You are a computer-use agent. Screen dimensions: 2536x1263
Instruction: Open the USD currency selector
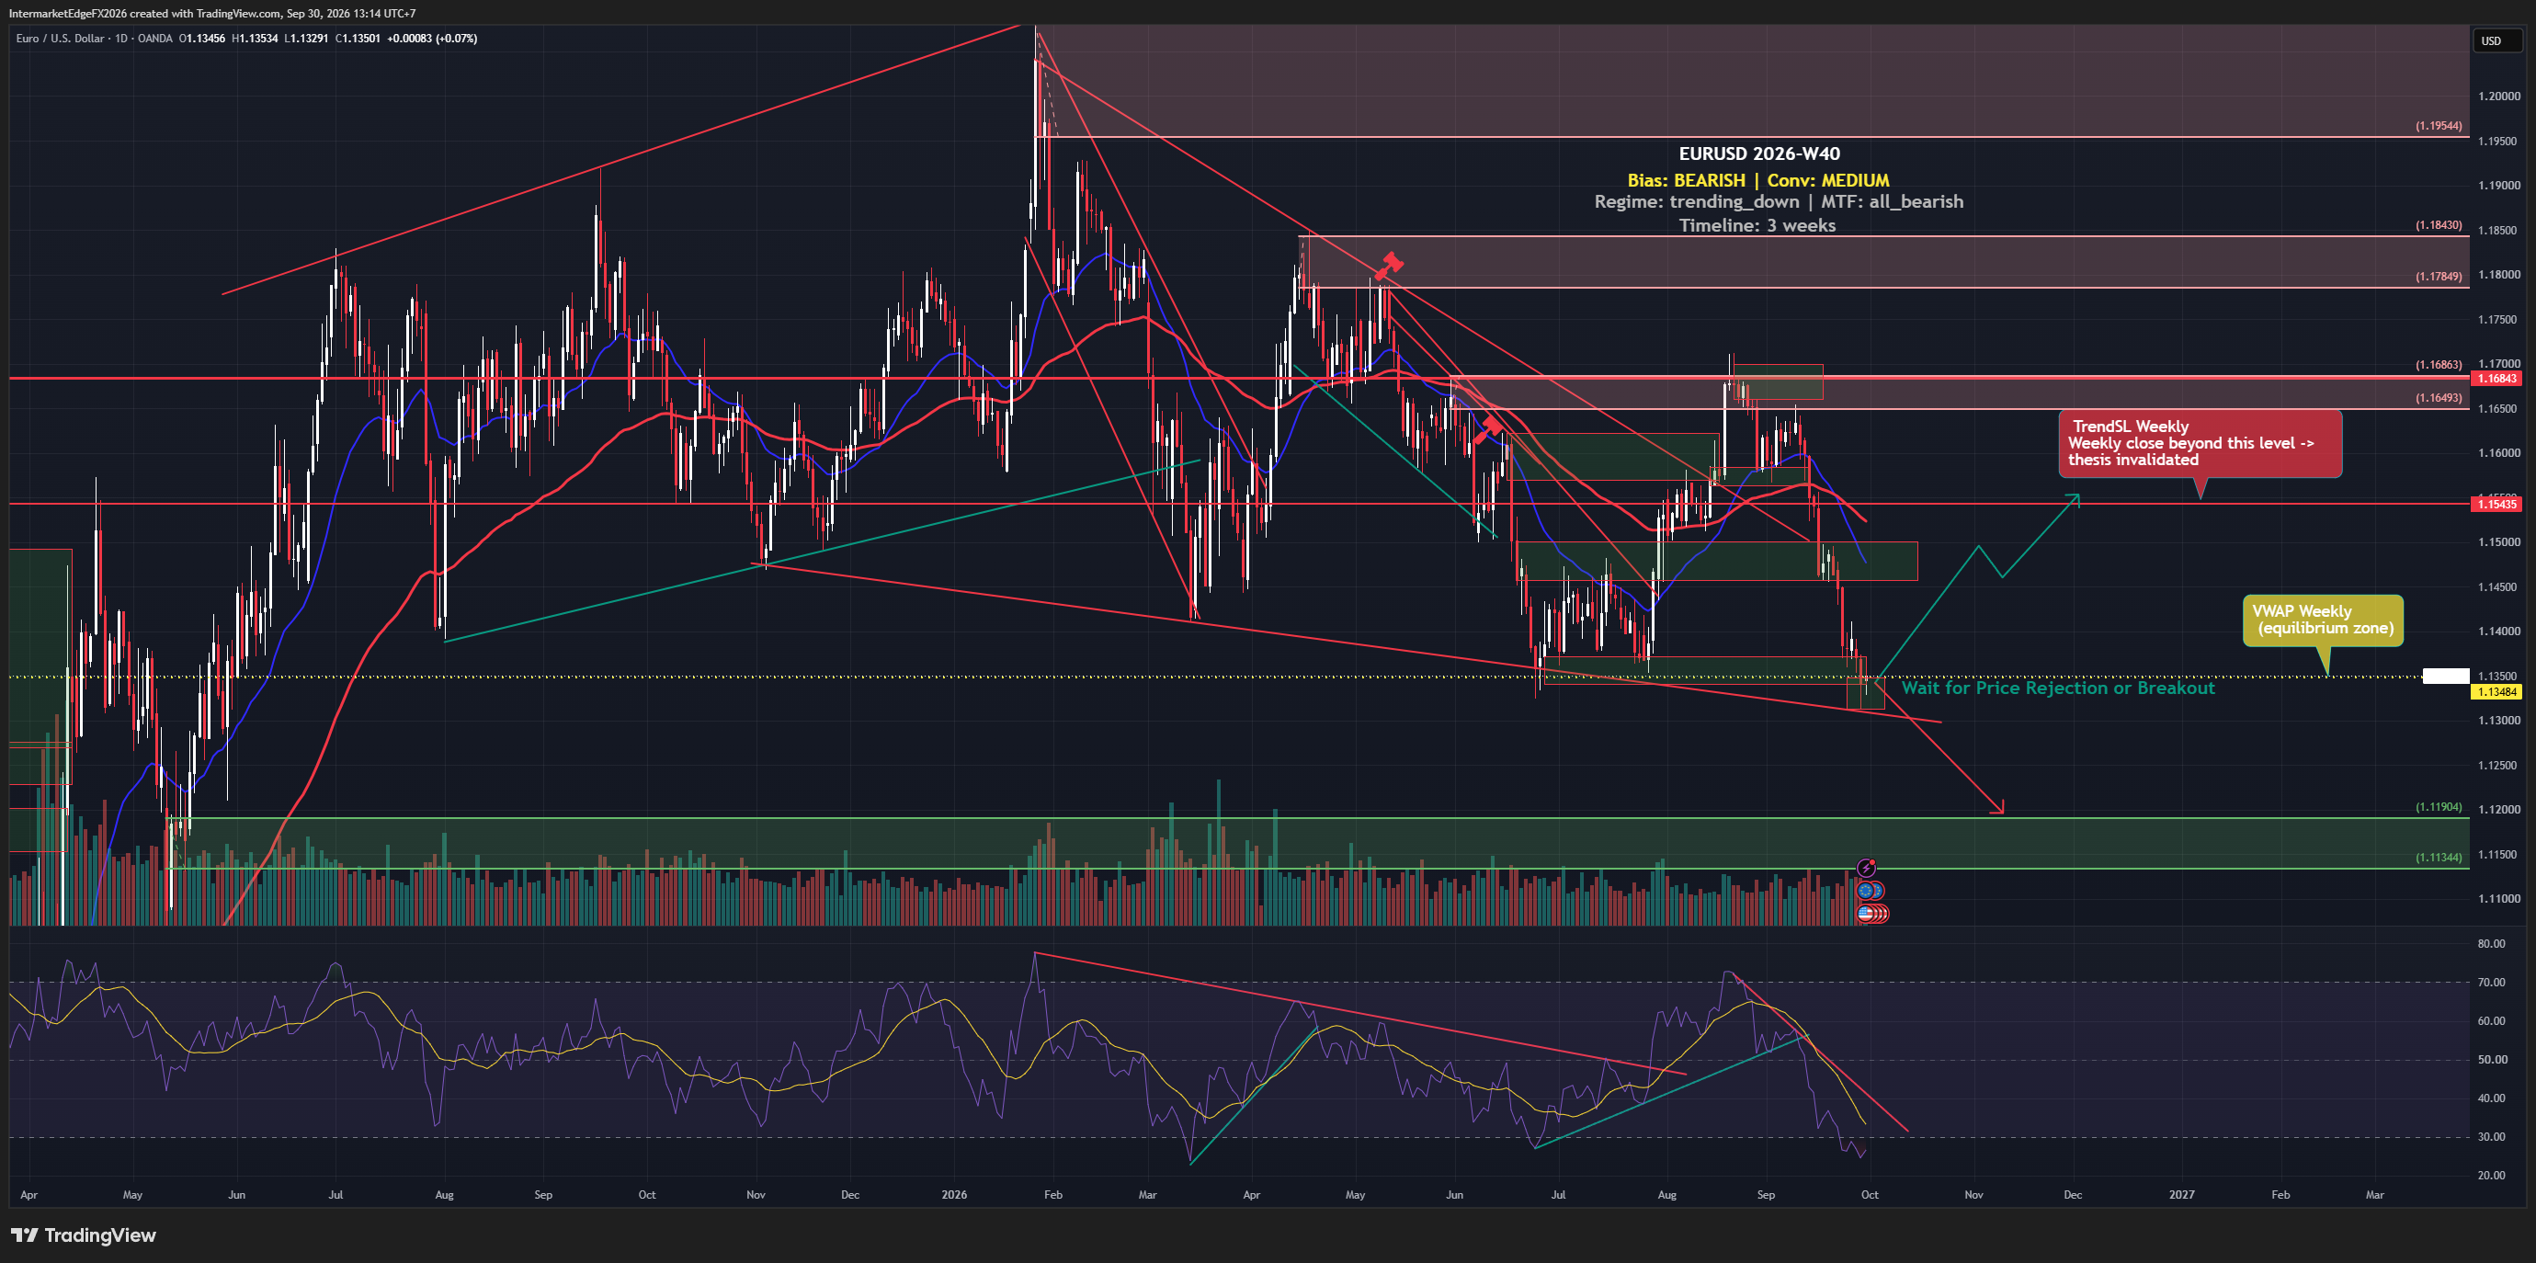click(x=2499, y=40)
